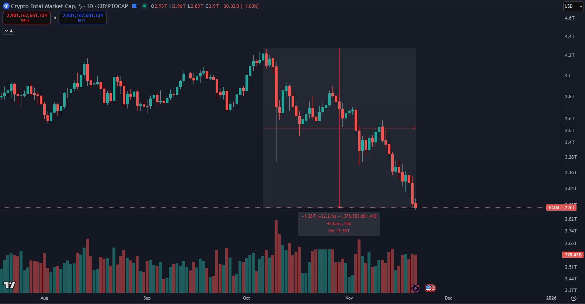Expand the collapsed indicators legend showing 4
The image size is (585, 304).
coord(8,31)
